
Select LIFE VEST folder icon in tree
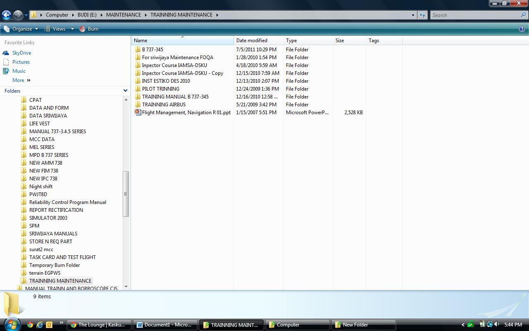click(x=24, y=124)
